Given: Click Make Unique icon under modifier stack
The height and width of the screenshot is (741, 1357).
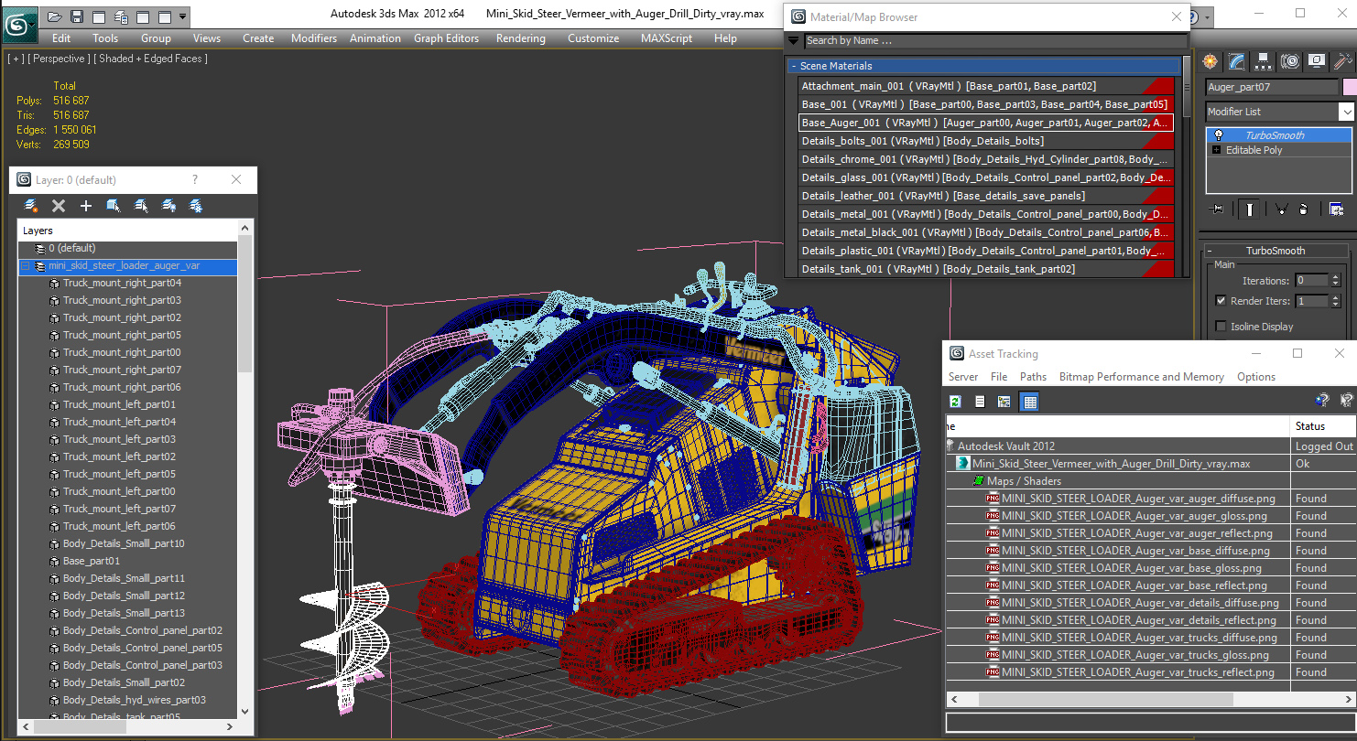Looking at the screenshot, I should (x=1280, y=209).
